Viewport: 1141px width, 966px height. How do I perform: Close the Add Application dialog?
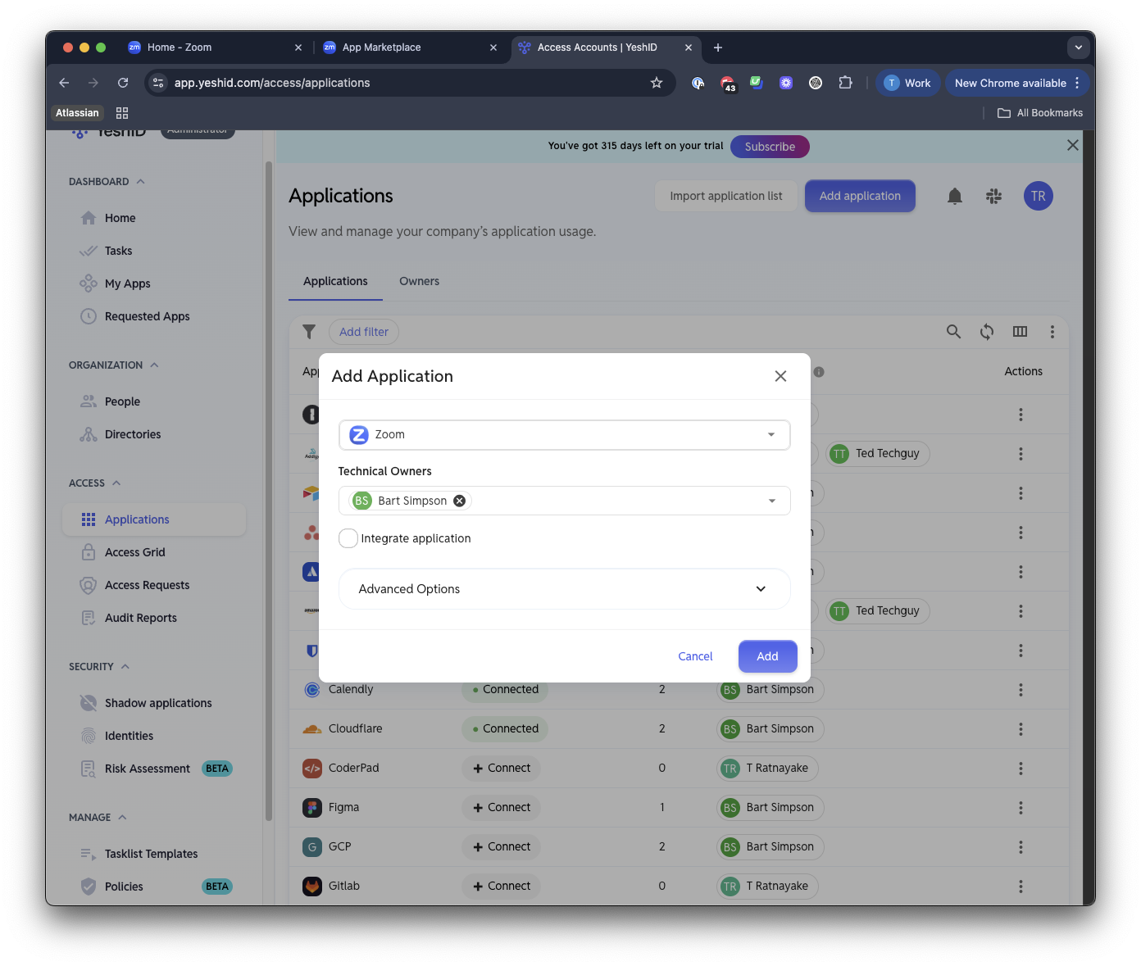point(780,376)
